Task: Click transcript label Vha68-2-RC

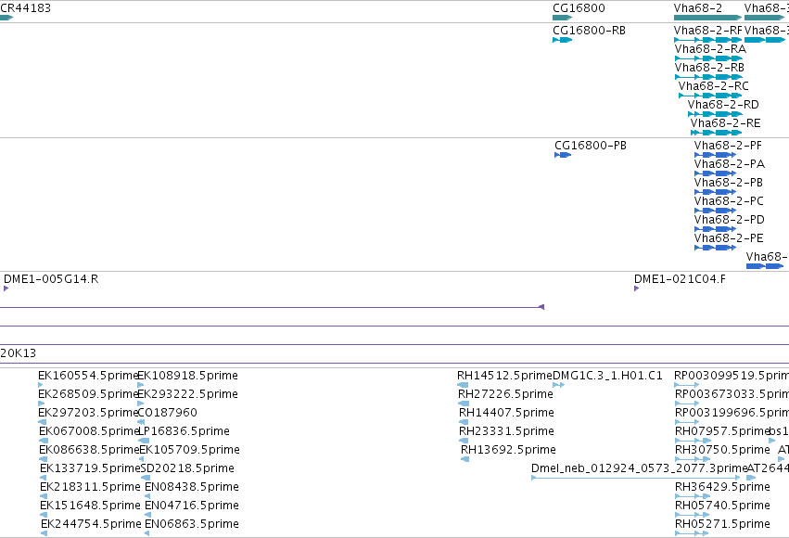Action: pos(713,86)
